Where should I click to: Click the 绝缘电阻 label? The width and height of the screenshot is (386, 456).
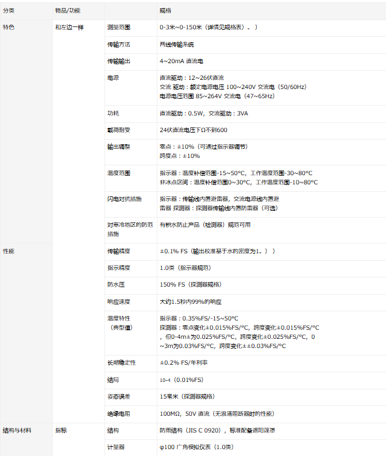click(119, 414)
